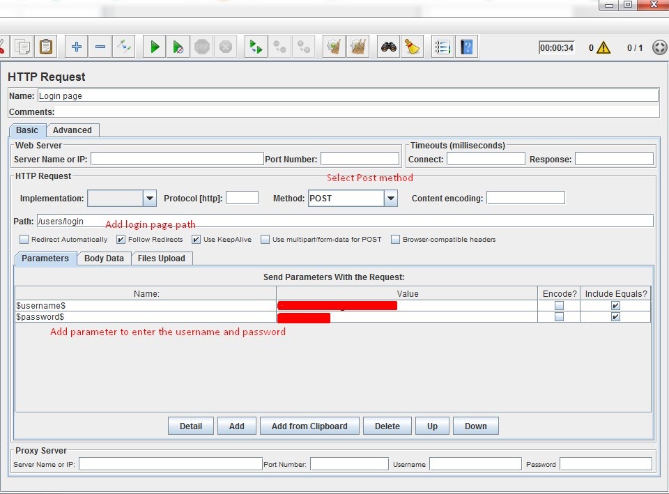Switch to the Body Data tab
The height and width of the screenshot is (494, 669).
pyautogui.click(x=104, y=258)
